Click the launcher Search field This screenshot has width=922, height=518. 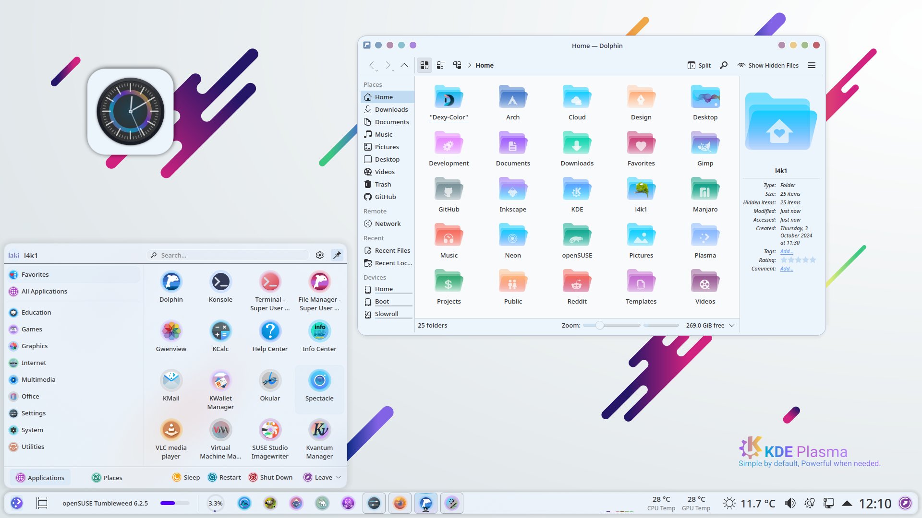tap(228, 255)
